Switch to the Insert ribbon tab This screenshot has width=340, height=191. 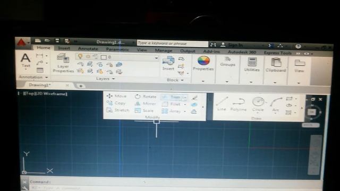pos(64,48)
